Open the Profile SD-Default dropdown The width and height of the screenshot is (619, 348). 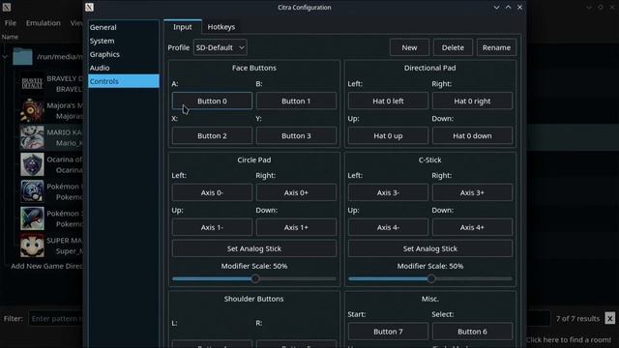[221, 47]
